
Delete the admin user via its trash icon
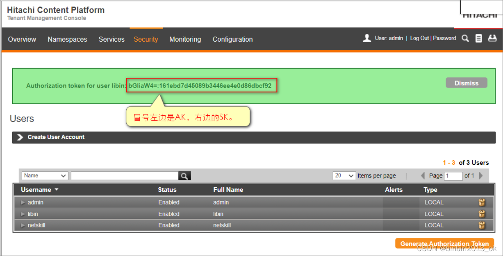482,202
